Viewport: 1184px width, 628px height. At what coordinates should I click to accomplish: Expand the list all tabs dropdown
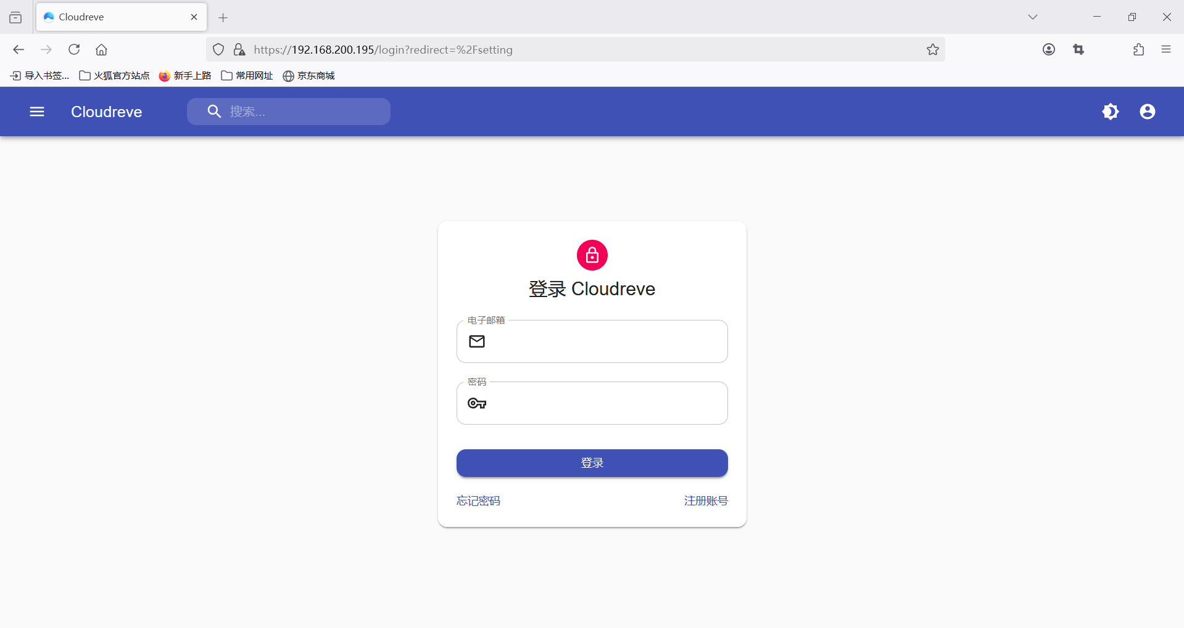tap(1033, 17)
